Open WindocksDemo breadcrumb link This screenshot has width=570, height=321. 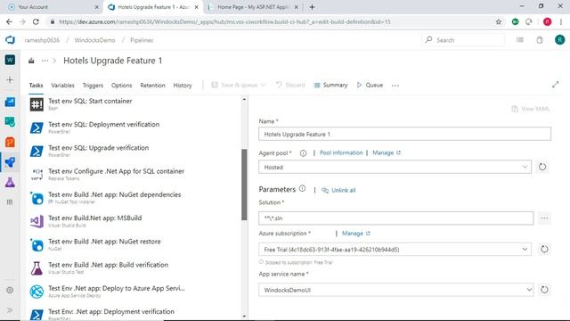point(95,40)
